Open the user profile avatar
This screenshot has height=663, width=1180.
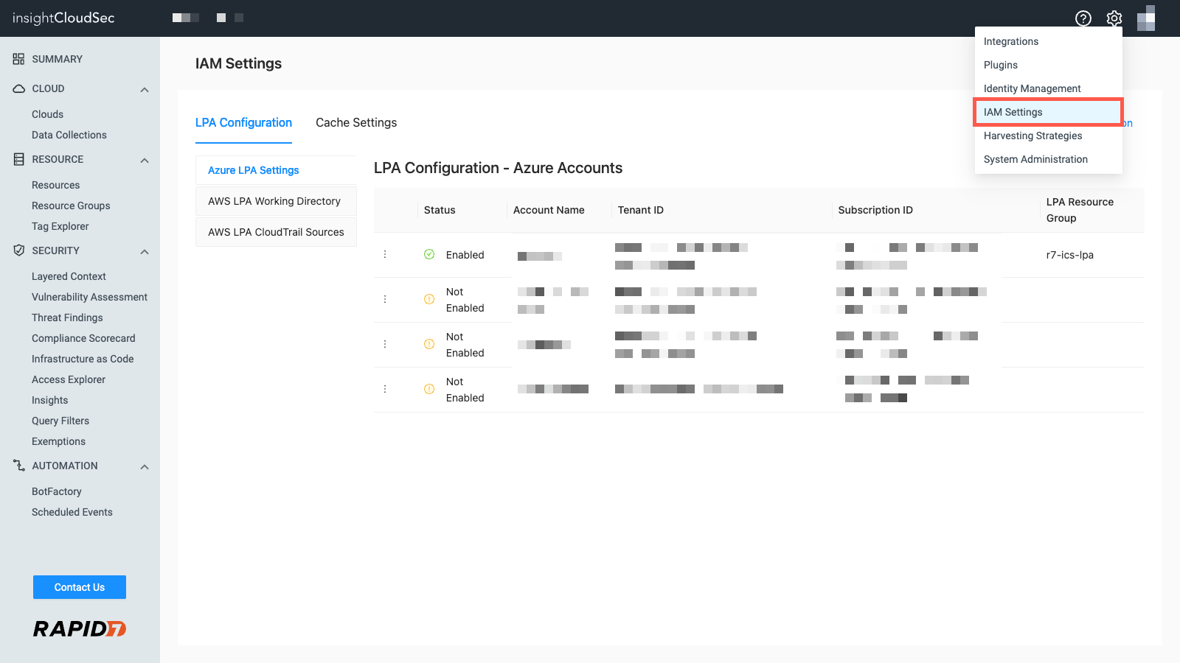click(1146, 18)
